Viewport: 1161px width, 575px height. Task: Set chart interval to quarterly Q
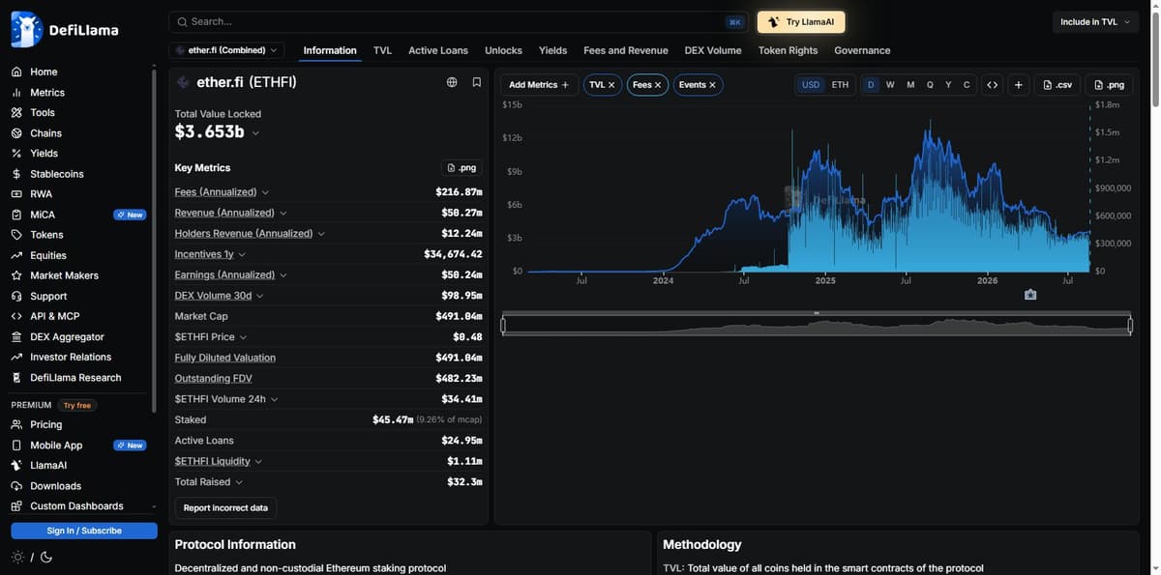tap(930, 85)
